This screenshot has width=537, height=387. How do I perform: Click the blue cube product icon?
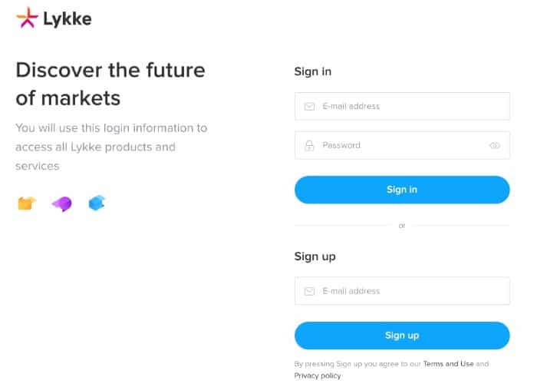click(x=97, y=203)
